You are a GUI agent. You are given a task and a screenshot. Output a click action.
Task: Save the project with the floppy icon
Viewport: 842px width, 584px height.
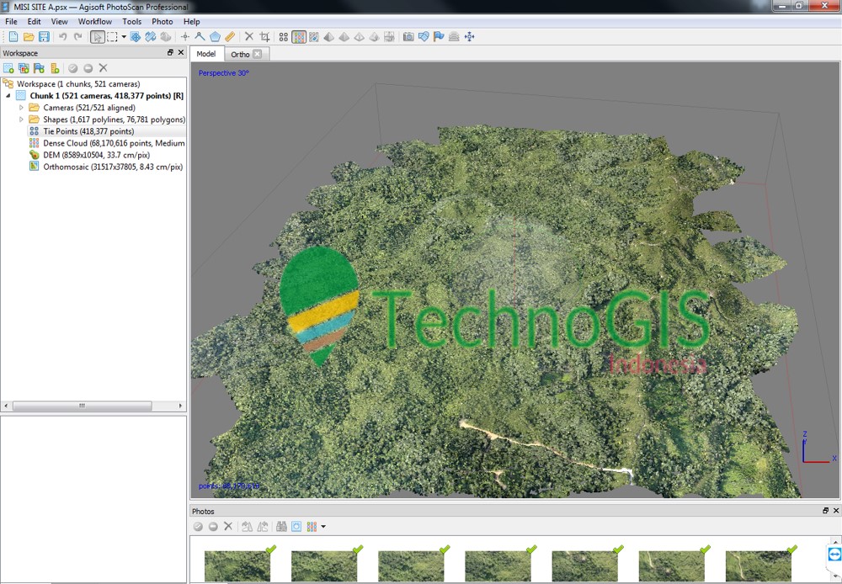coord(44,36)
